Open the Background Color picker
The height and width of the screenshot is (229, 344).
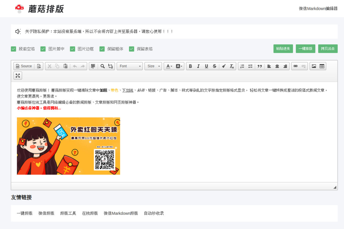pos(179,66)
